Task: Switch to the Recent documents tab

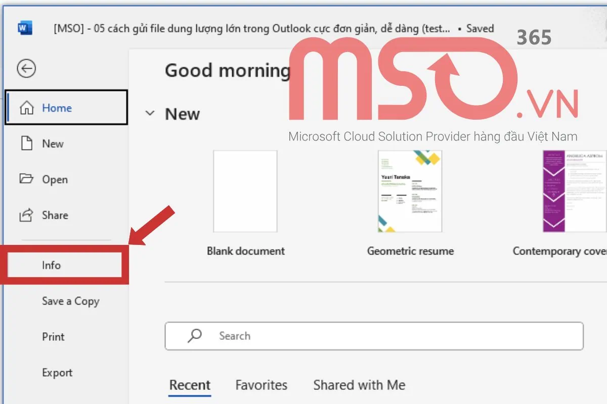Action: (x=190, y=385)
